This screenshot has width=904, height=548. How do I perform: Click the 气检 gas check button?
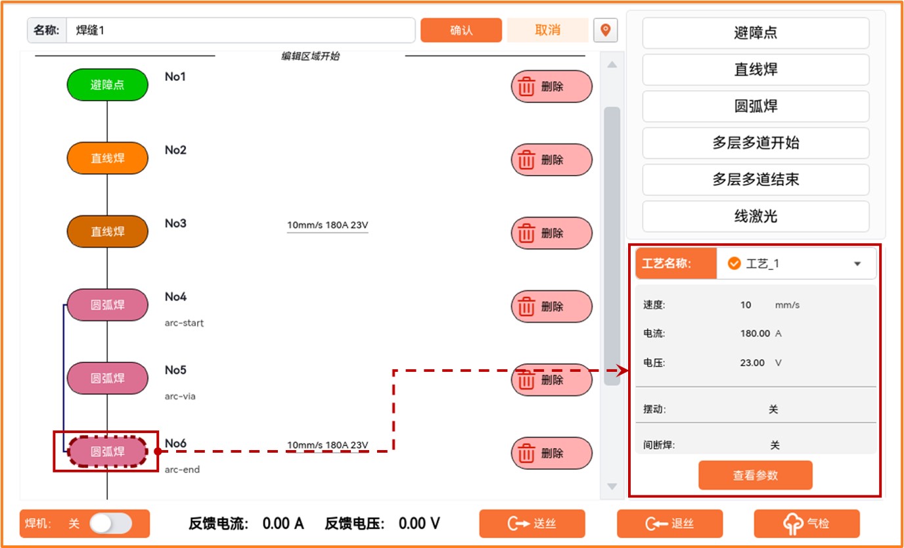pos(807,524)
